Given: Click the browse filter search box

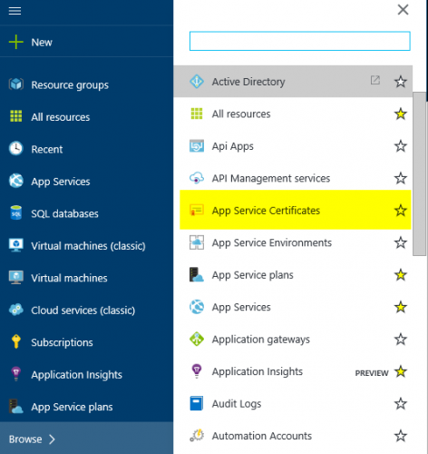Looking at the screenshot, I should coord(299,41).
